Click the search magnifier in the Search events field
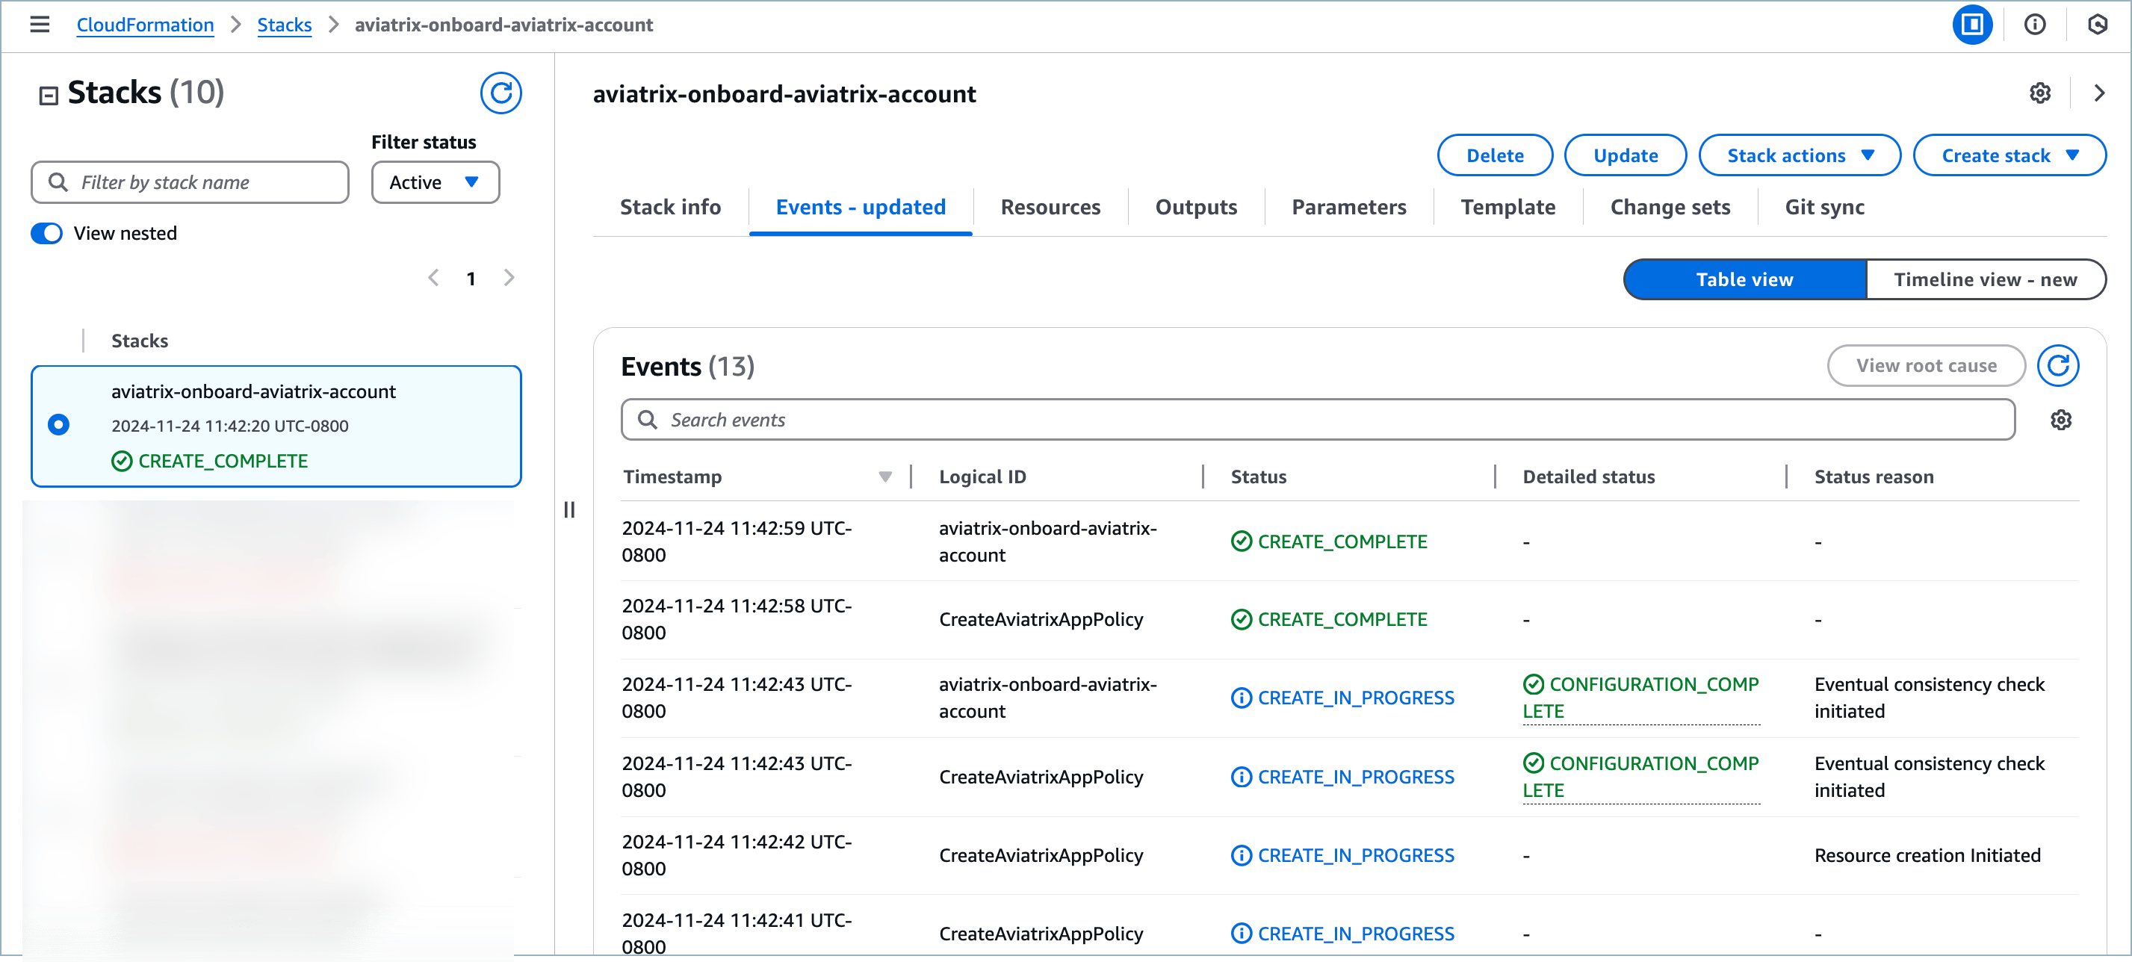 (648, 421)
